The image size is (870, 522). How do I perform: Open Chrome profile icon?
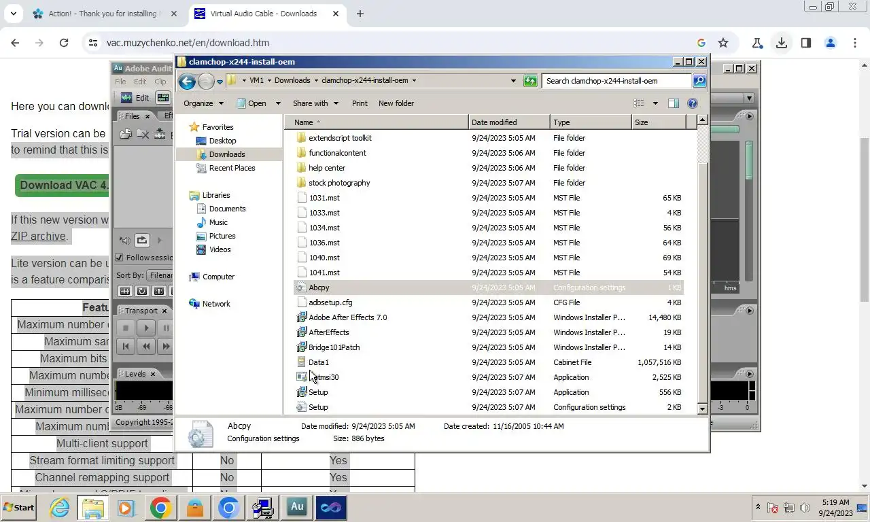(830, 43)
